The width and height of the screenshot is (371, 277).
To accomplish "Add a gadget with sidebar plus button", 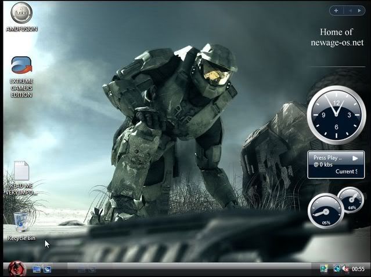I will coord(336,10).
